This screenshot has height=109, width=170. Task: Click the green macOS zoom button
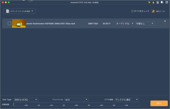9,2
